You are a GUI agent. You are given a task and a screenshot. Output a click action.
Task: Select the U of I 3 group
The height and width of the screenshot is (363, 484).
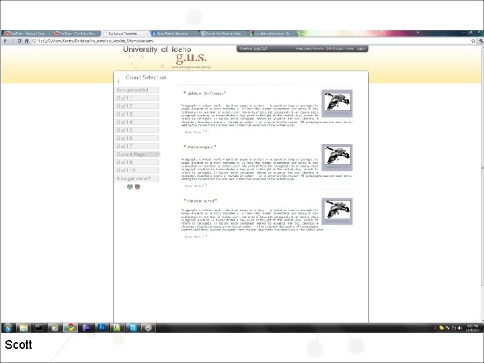click(x=136, y=114)
